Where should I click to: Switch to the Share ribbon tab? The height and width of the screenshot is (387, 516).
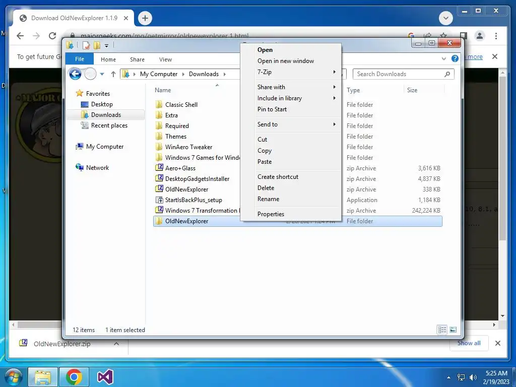click(137, 59)
